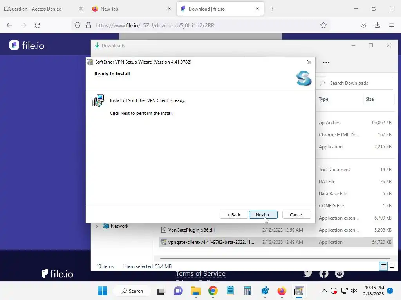Bookmark this page with the star

323,25
